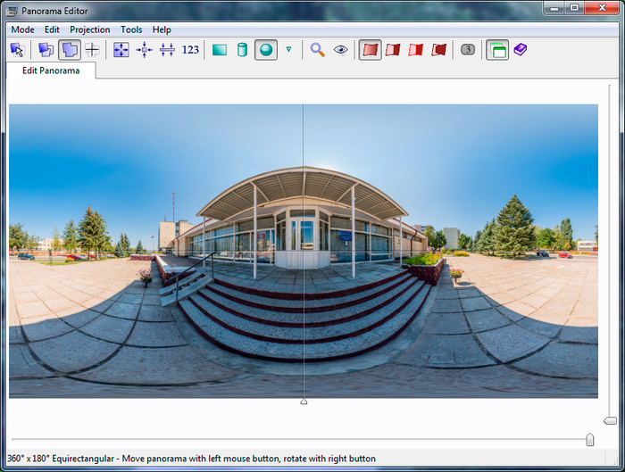
Task: Close the Panorama Editor window
Action: pos(603,8)
